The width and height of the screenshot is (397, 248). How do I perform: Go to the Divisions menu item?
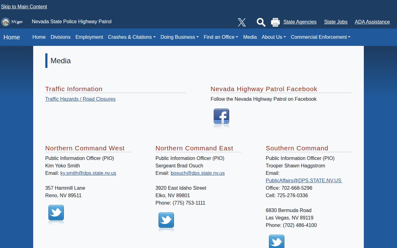[x=60, y=37]
